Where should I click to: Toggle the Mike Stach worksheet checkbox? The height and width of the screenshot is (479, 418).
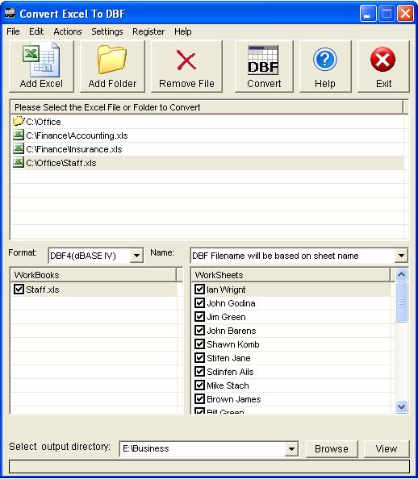(x=199, y=385)
